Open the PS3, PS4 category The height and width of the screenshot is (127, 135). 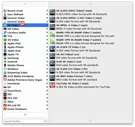point(26,98)
